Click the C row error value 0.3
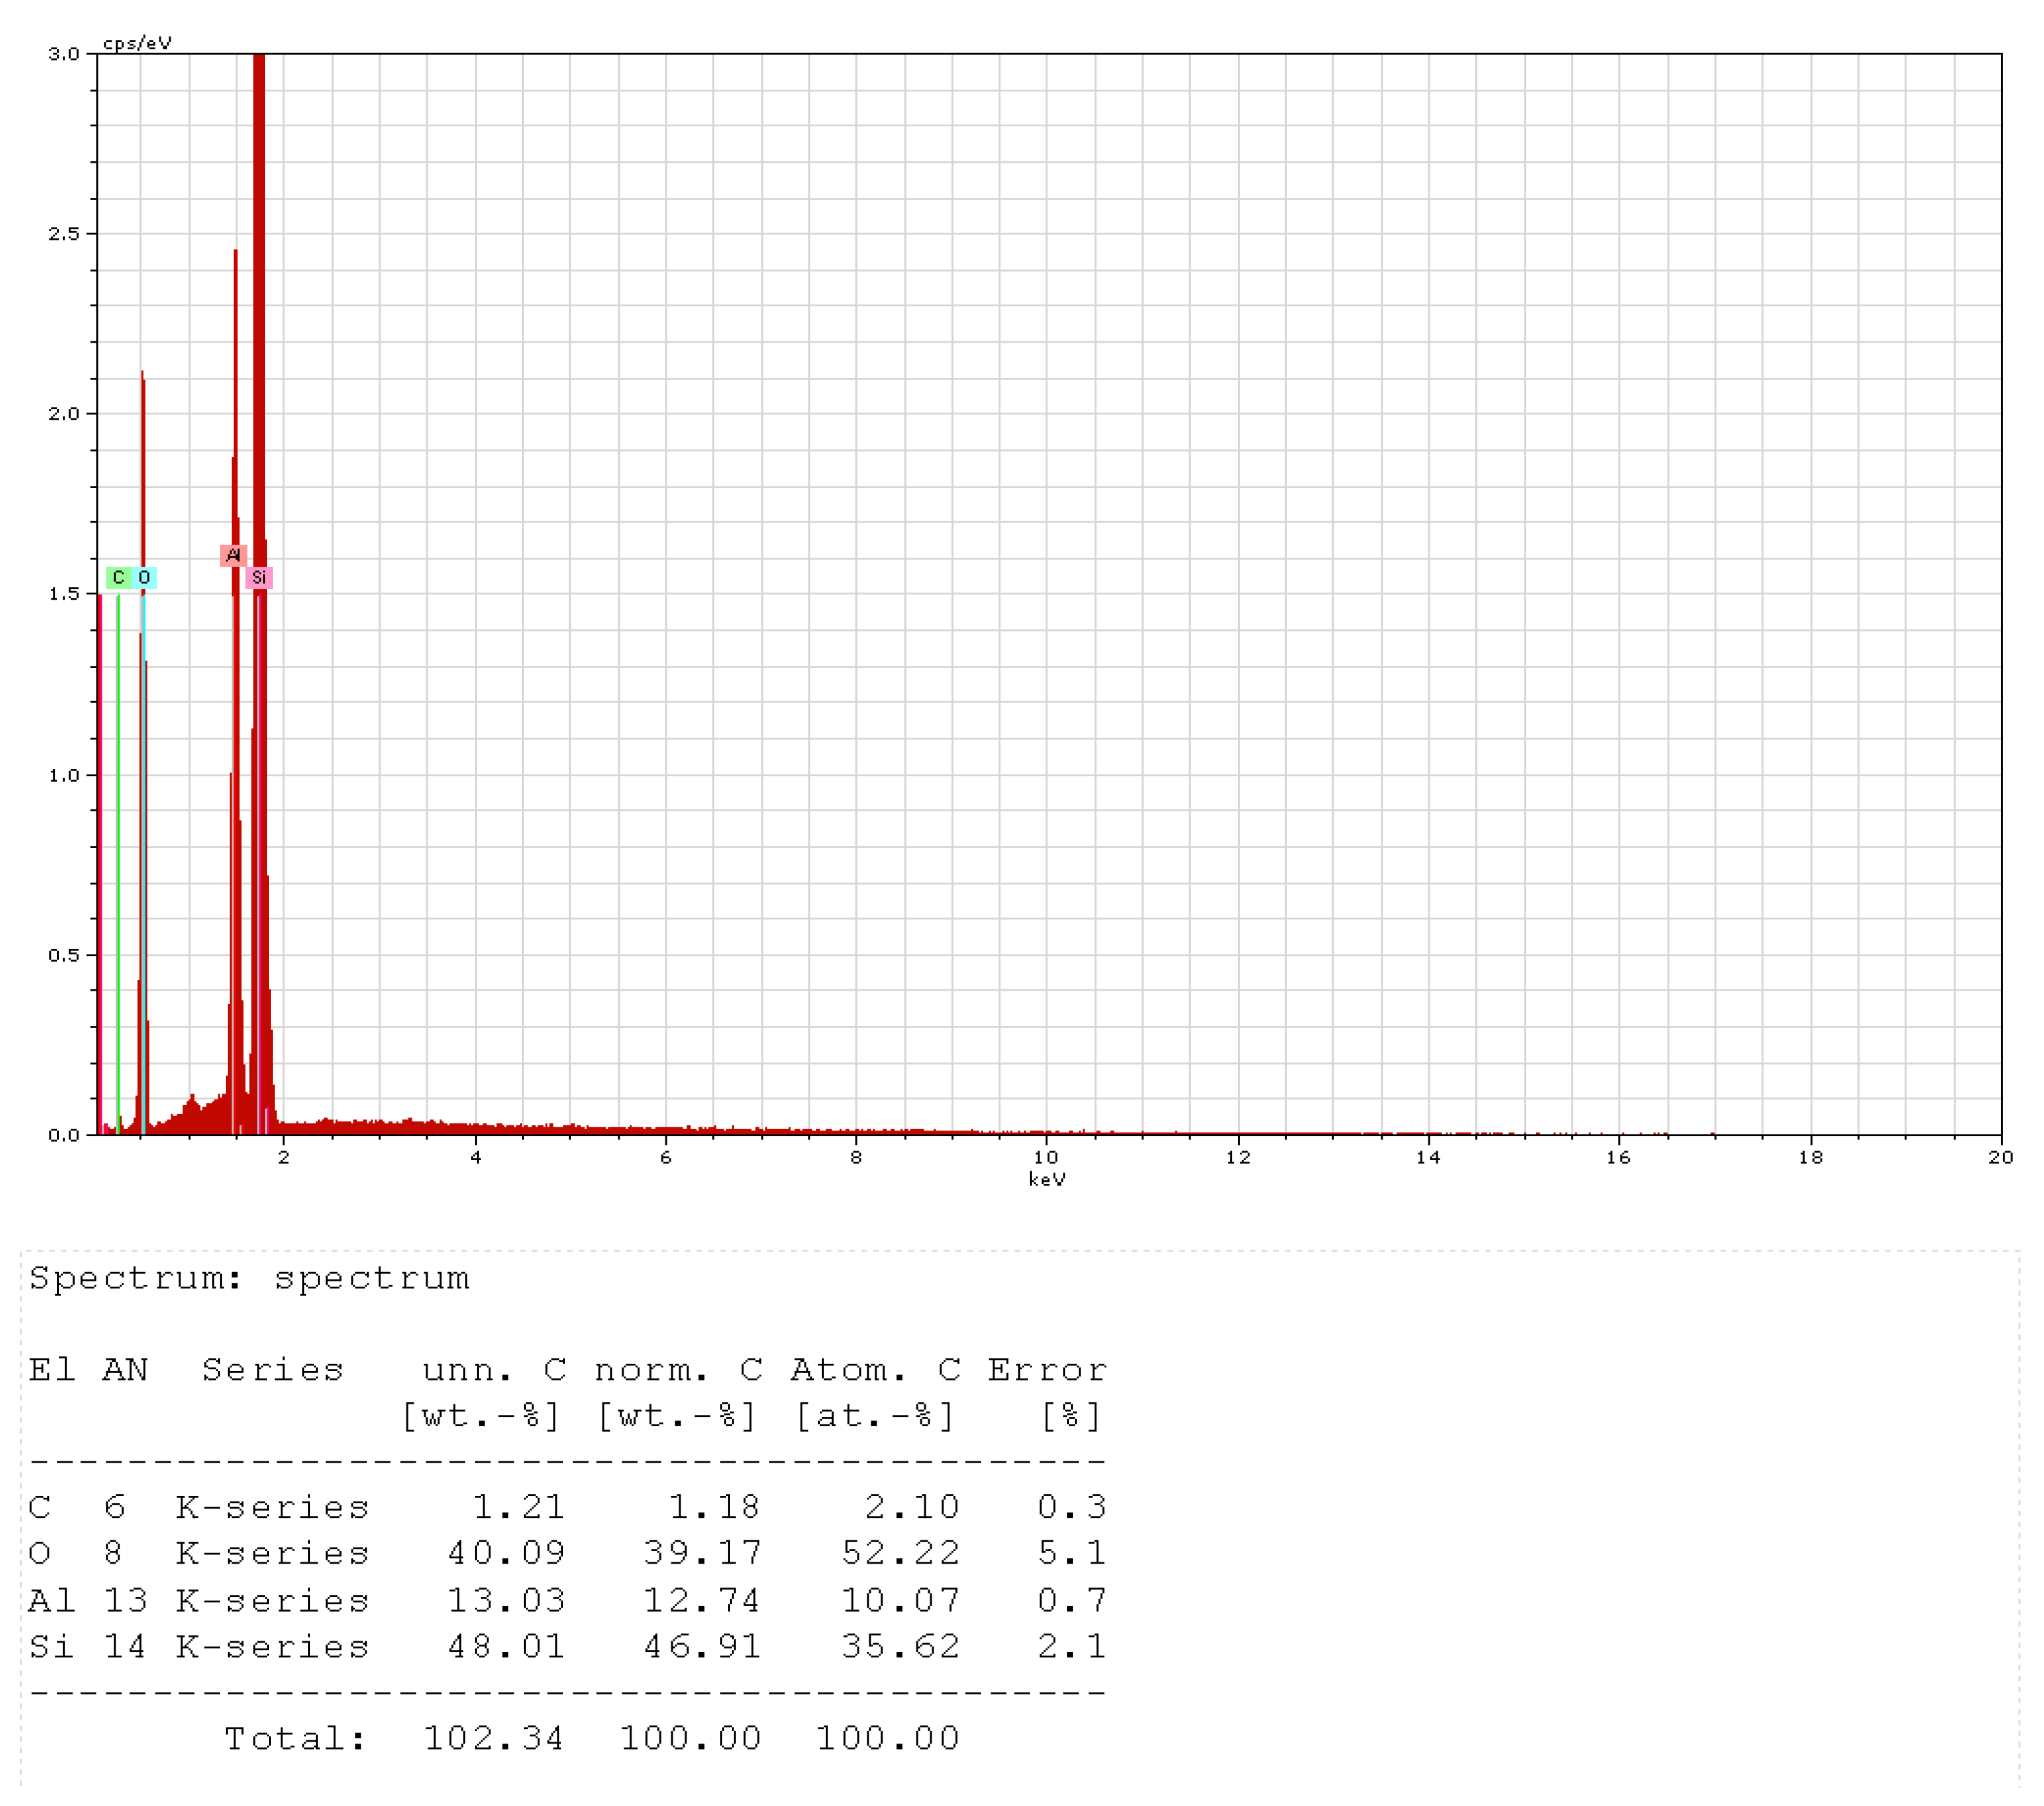The image size is (2044, 1806). point(1071,1506)
